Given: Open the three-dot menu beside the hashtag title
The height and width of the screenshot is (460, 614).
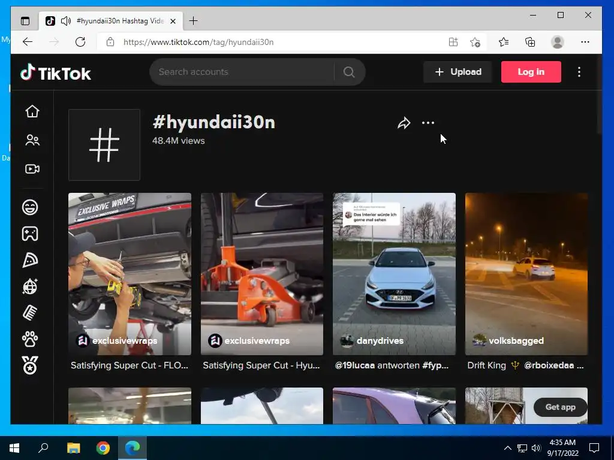Looking at the screenshot, I should pyautogui.click(x=428, y=123).
